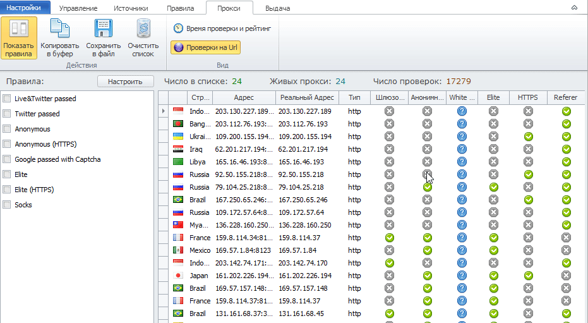Collapse the ribbon with the top-right chevron
This screenshot has height=323, width=588.
[573, 8]
